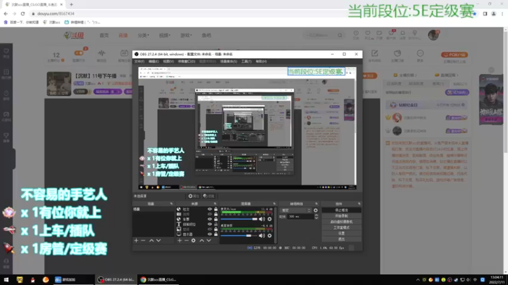Click 退出 to exit OBS

coord(342,239)
